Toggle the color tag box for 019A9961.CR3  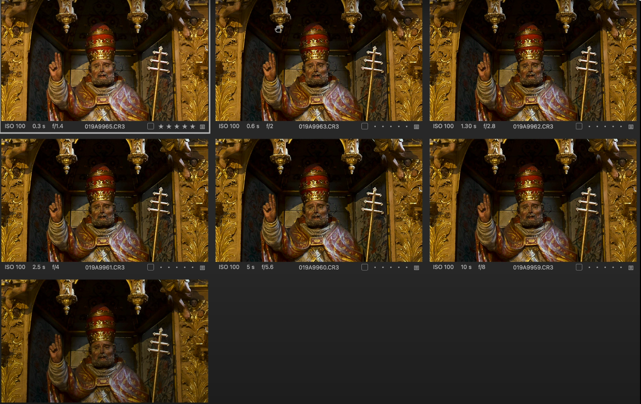(150, 267)
